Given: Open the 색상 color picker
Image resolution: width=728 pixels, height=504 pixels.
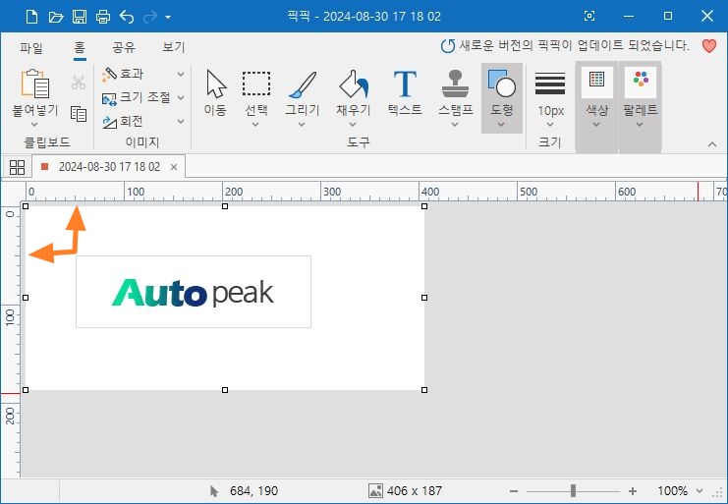Looking at the screenshot, I should pos(596,97).
